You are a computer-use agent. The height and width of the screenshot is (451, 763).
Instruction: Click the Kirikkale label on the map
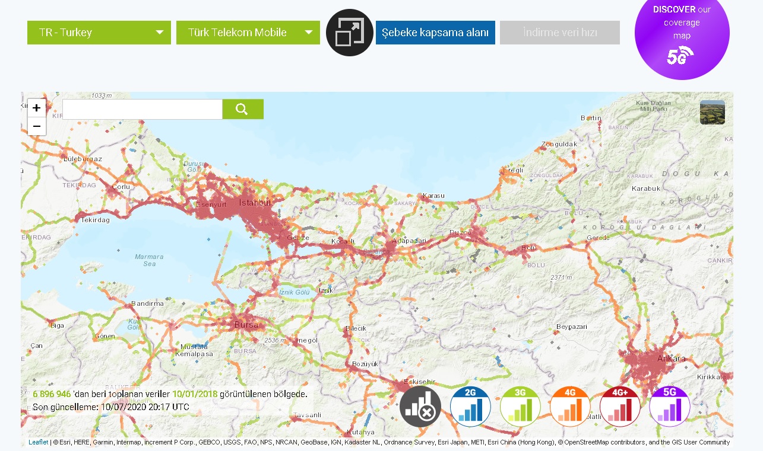coord(712,377)
